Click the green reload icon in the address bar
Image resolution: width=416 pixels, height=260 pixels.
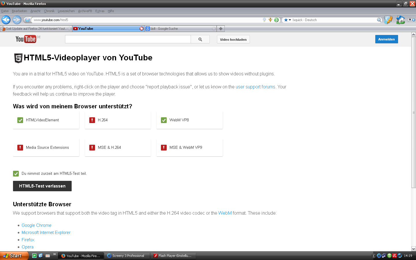click(276, 20)
